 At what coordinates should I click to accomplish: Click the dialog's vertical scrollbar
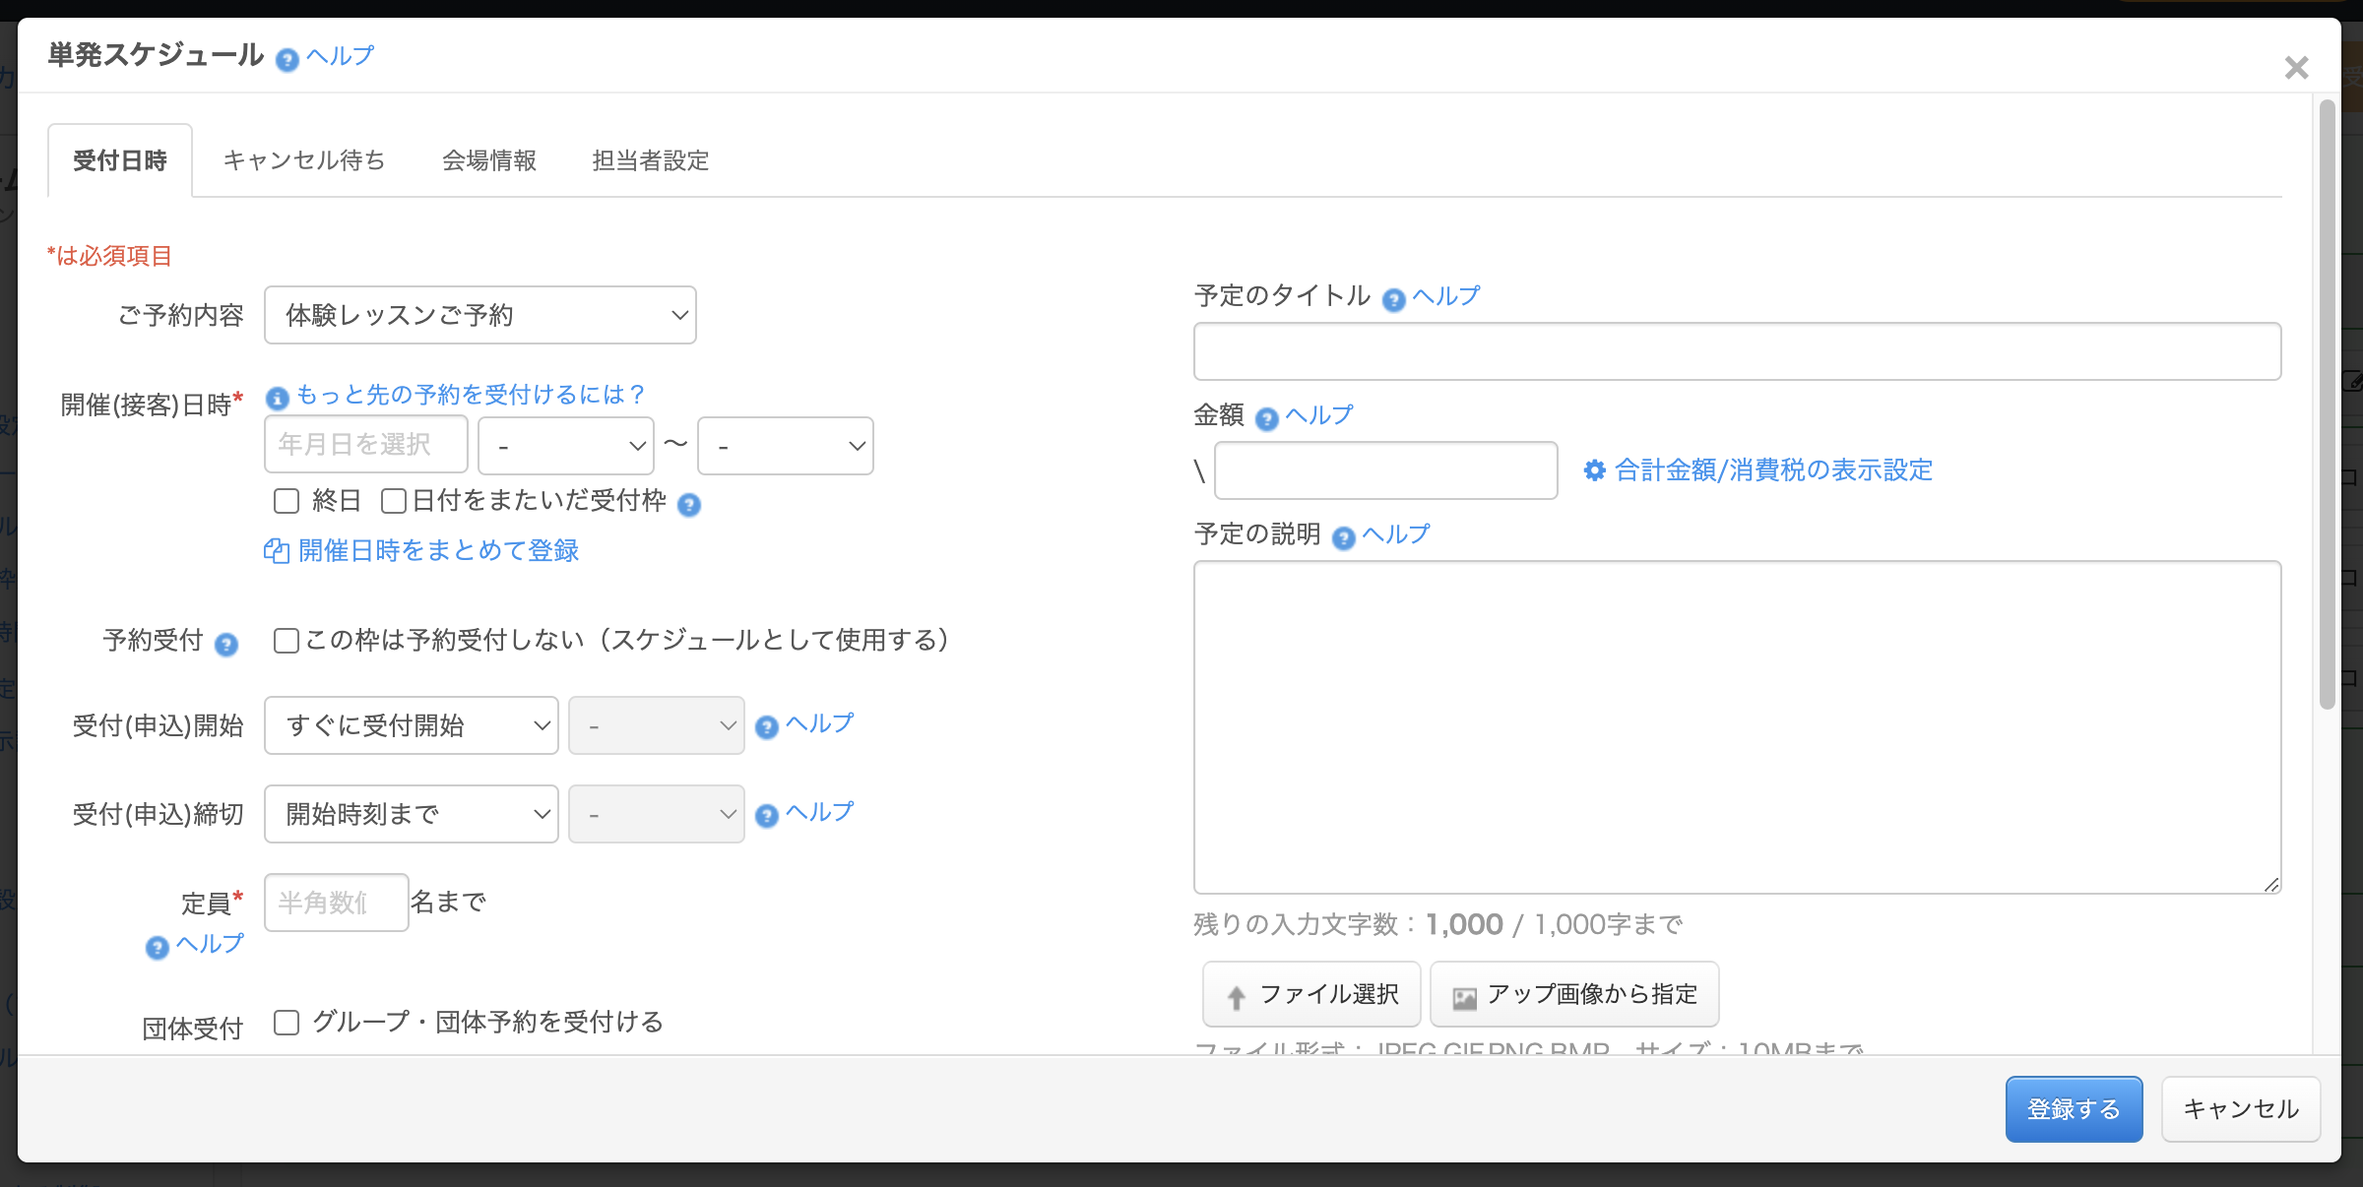point(2327,404)
